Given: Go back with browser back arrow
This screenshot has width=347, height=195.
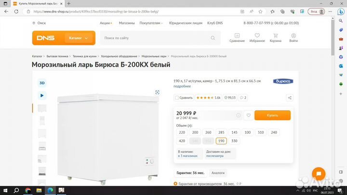Looking at the screenshot, I should (x=6, y=12).
